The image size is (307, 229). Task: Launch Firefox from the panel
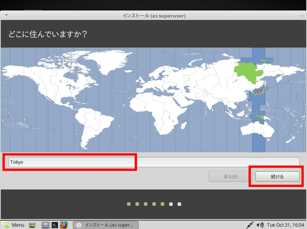point(64,225)
